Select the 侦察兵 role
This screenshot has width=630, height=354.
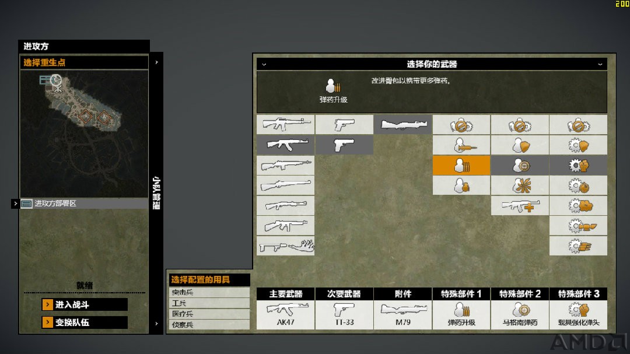[209, 325]
